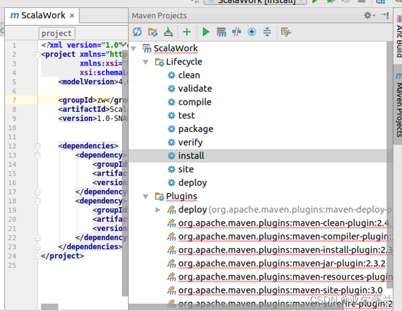
Task: Expand the deploy plugin node
Action: click(158, 210)
